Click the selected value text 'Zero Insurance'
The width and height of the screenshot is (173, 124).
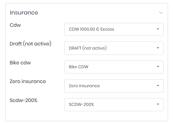click(x=84, y=86)
